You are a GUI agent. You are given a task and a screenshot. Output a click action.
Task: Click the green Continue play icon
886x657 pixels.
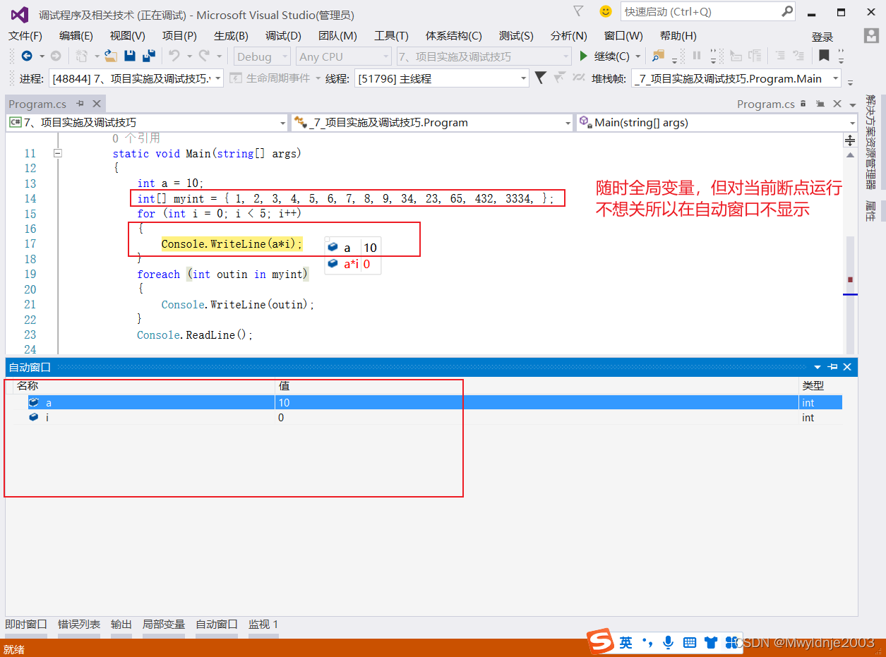coord(583,56)
